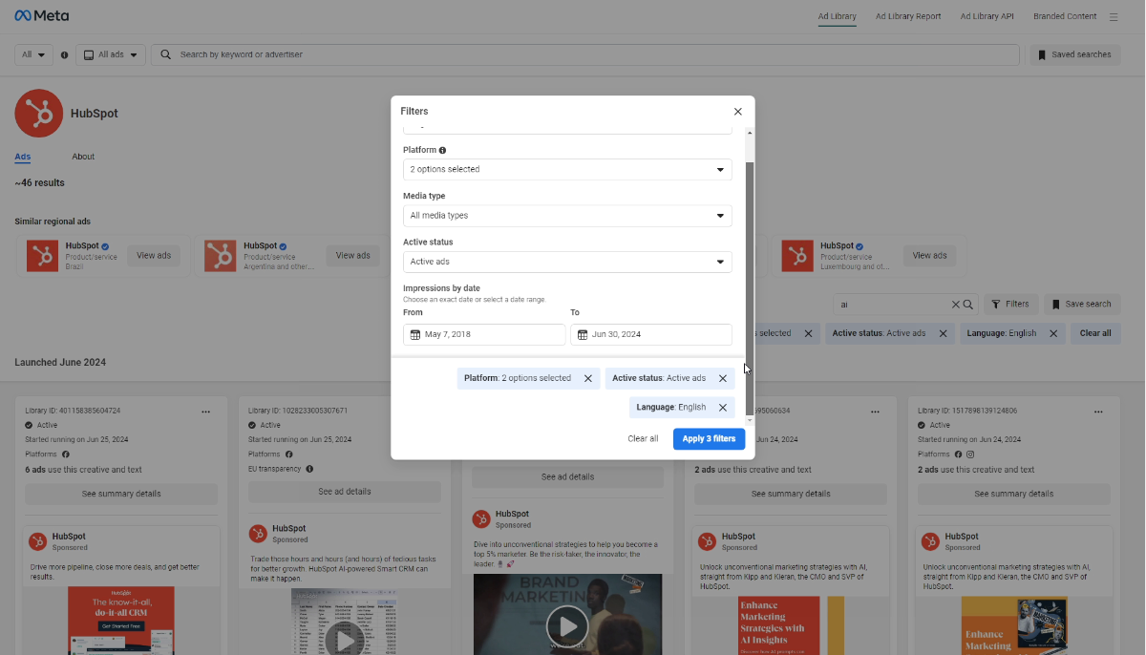Click the ellipsis on Library ID 401158385604724 card
The height and width of the screenshot is (655, 1146).
205,411
